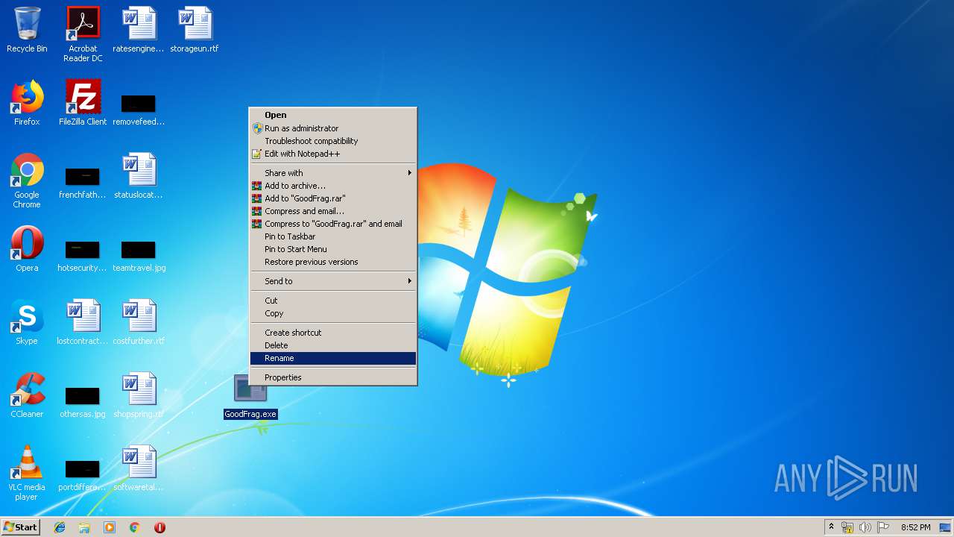Select the removefeed file icon

click(139, 108)
